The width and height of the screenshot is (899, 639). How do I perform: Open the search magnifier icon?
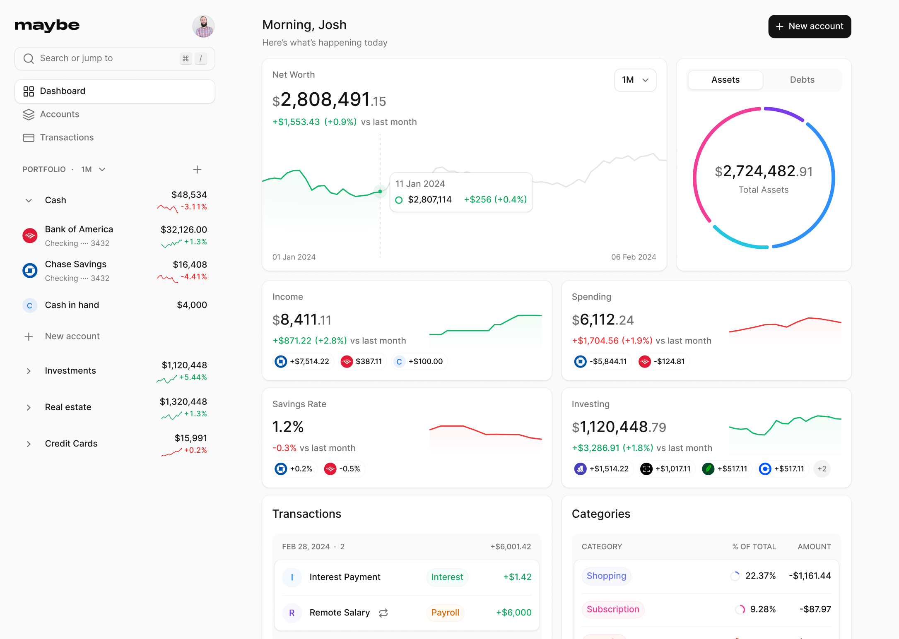[28, 58]
